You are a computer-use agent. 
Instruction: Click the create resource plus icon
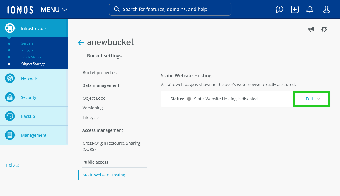pyautogui.click(x=294, y=9)
